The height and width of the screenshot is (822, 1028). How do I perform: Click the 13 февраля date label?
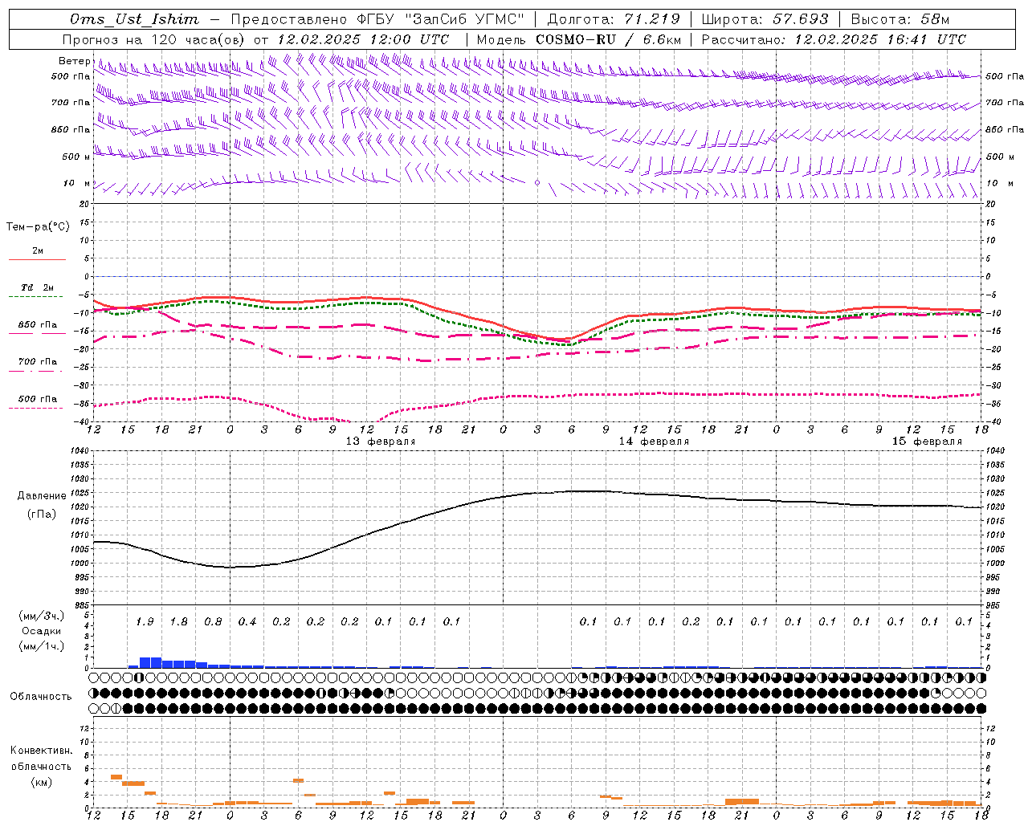[381, 442]
